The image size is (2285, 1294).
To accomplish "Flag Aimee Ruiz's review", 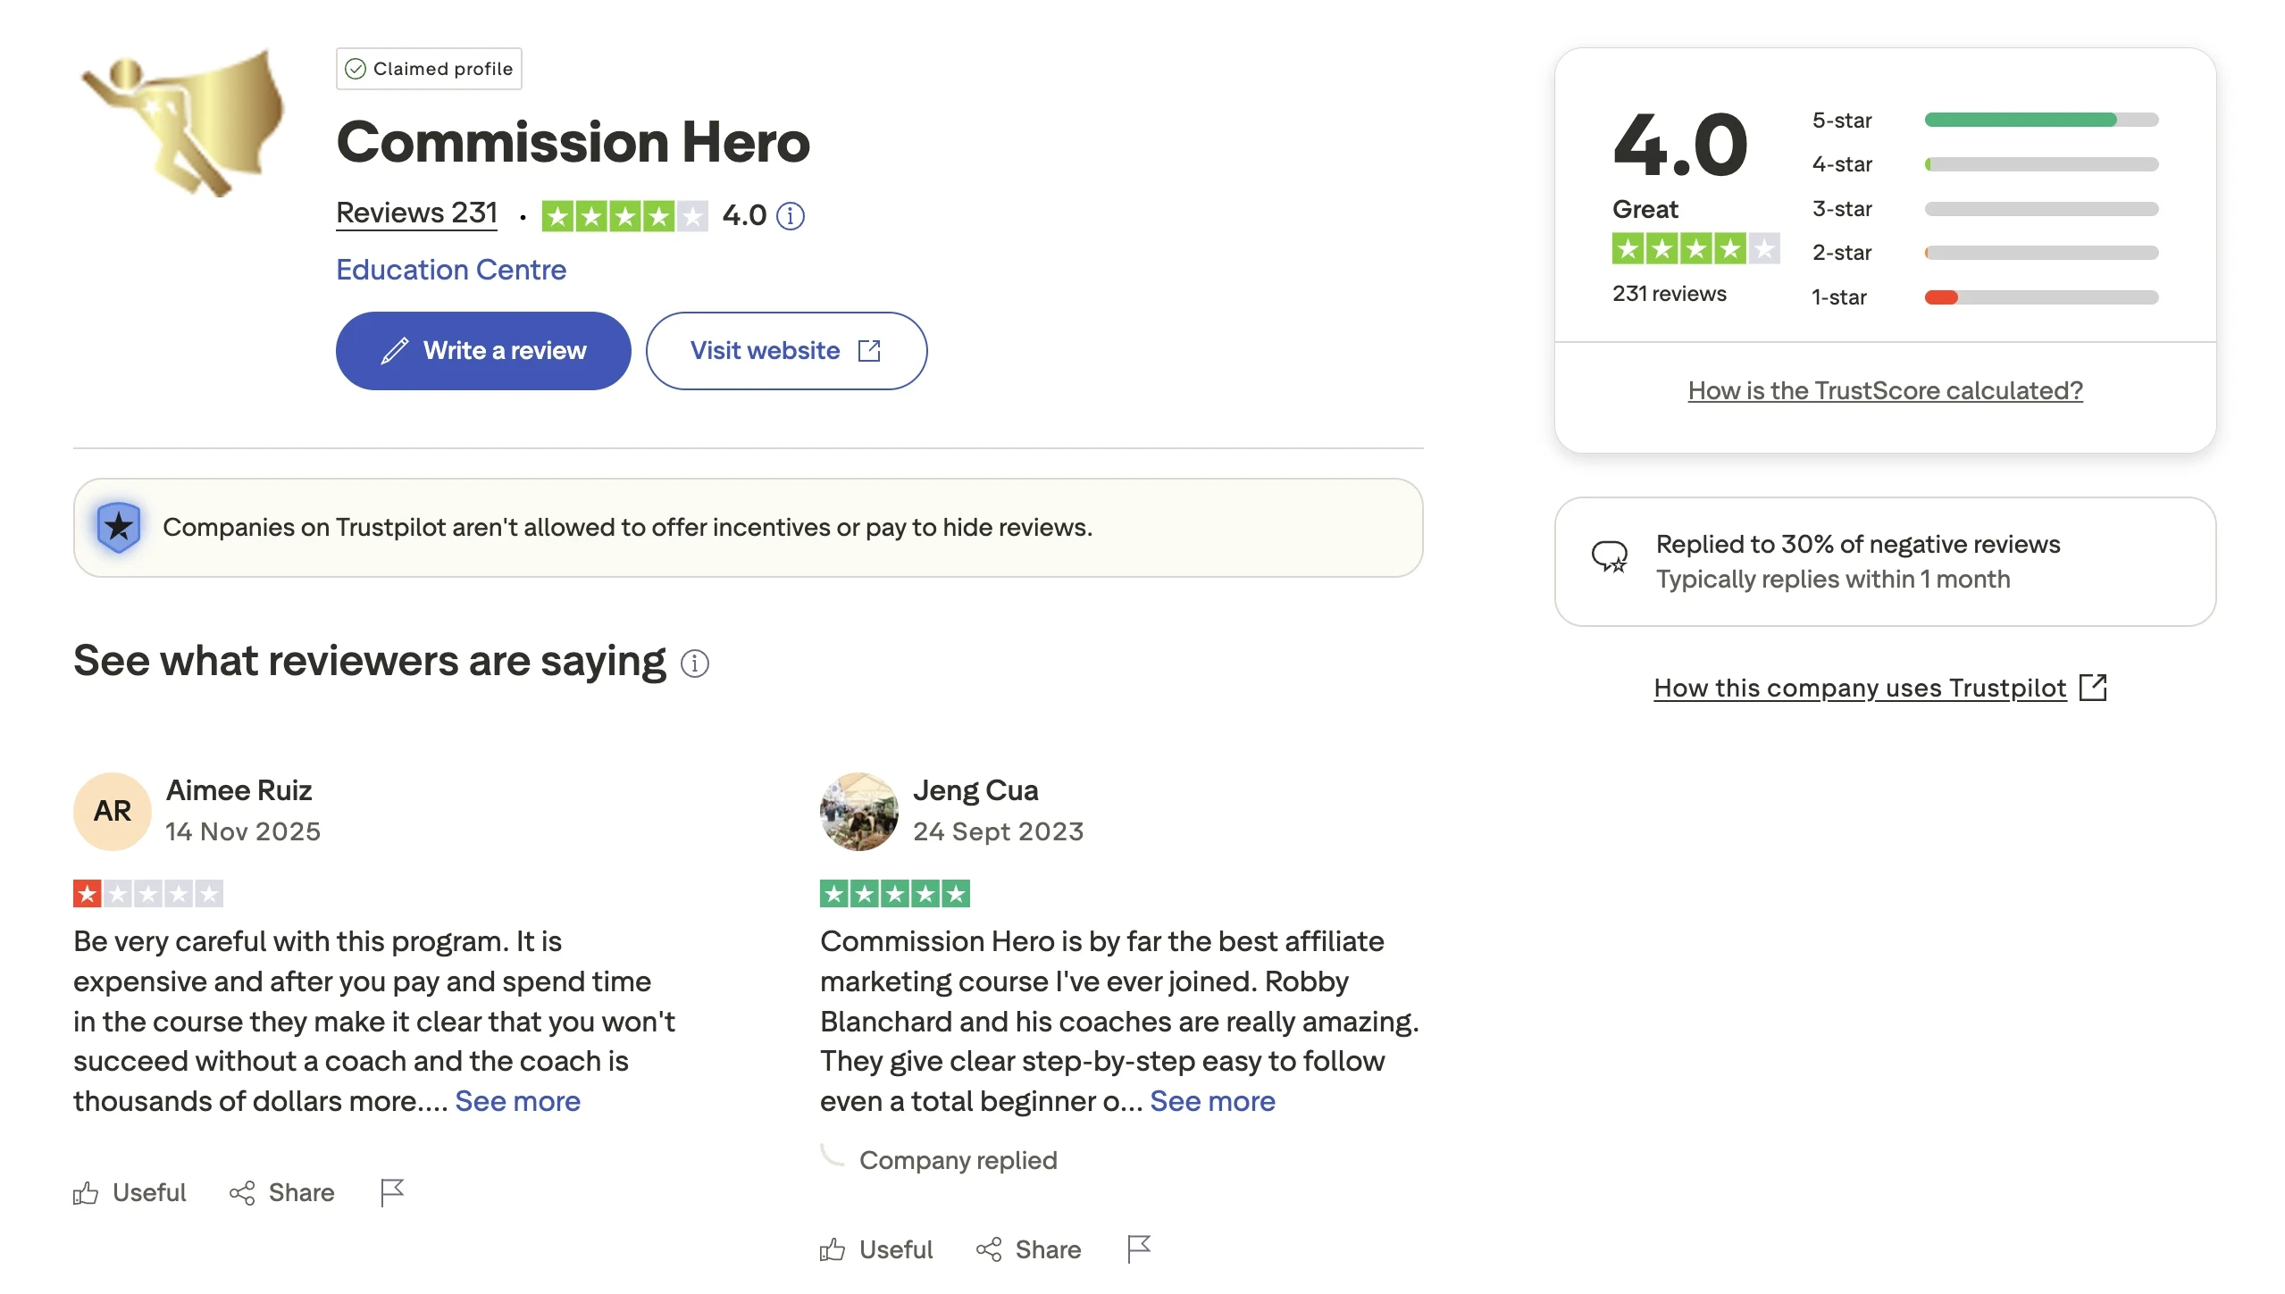I will 391,1192.
